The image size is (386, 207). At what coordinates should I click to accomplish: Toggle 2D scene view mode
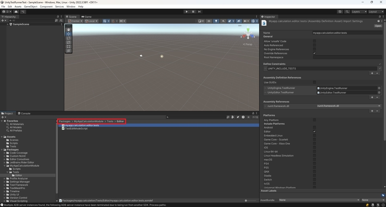(x=209, y=21)
